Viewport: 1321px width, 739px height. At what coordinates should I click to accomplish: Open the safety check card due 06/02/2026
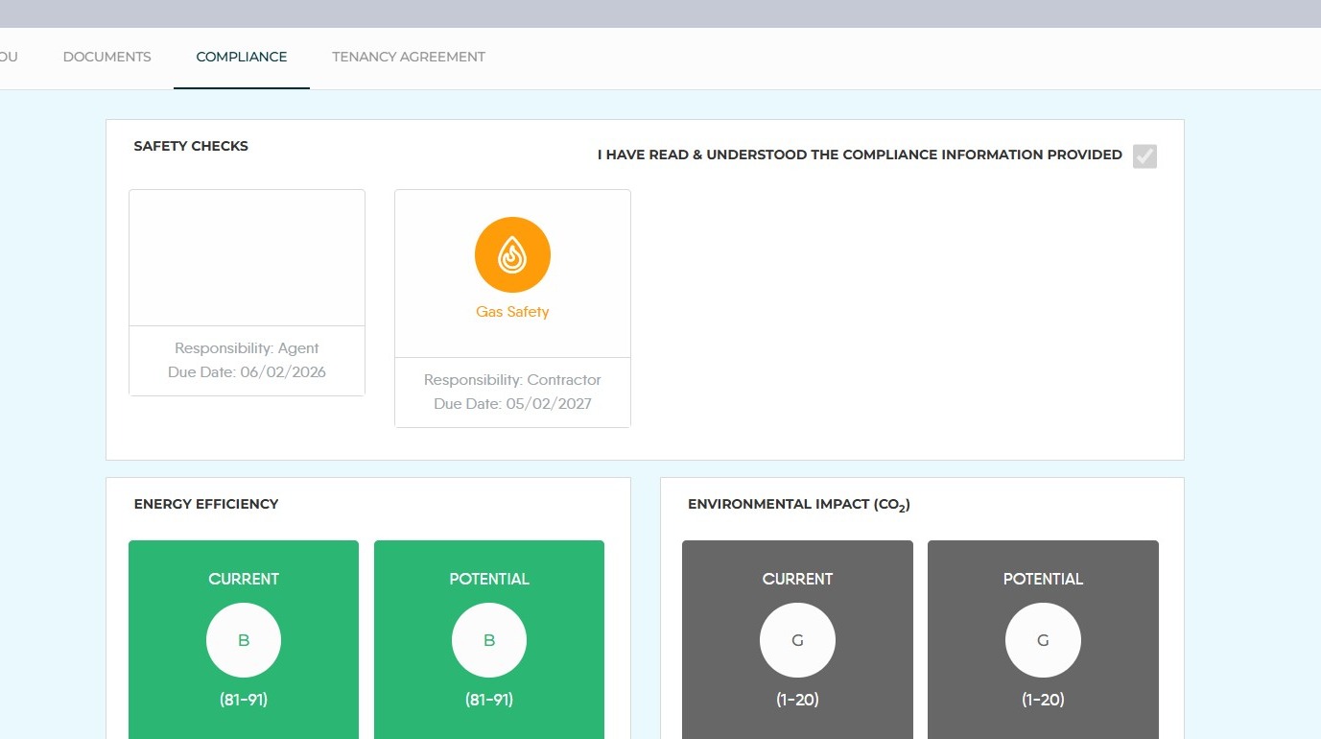(x=248, y=293)
